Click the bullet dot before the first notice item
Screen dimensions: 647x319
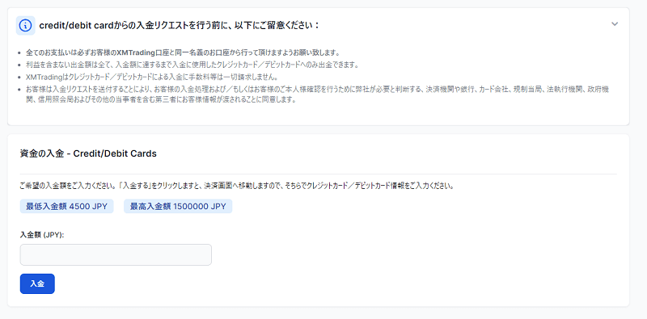point(19,53)
